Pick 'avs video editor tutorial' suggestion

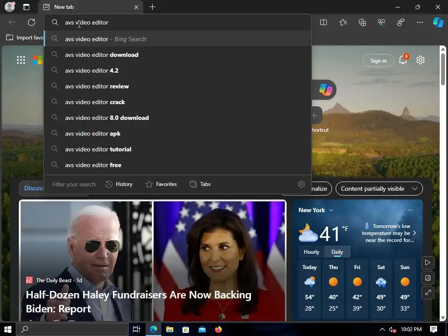click(178, 149)
